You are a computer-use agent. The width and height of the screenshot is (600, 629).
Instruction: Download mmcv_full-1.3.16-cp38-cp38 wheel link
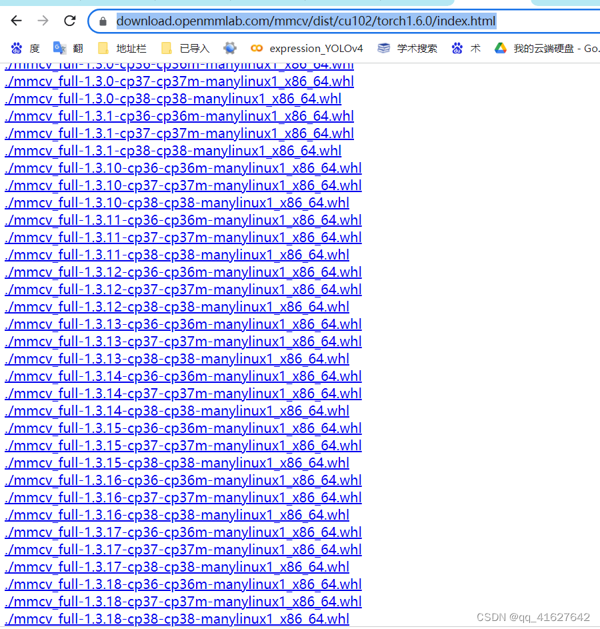point(177,515)
